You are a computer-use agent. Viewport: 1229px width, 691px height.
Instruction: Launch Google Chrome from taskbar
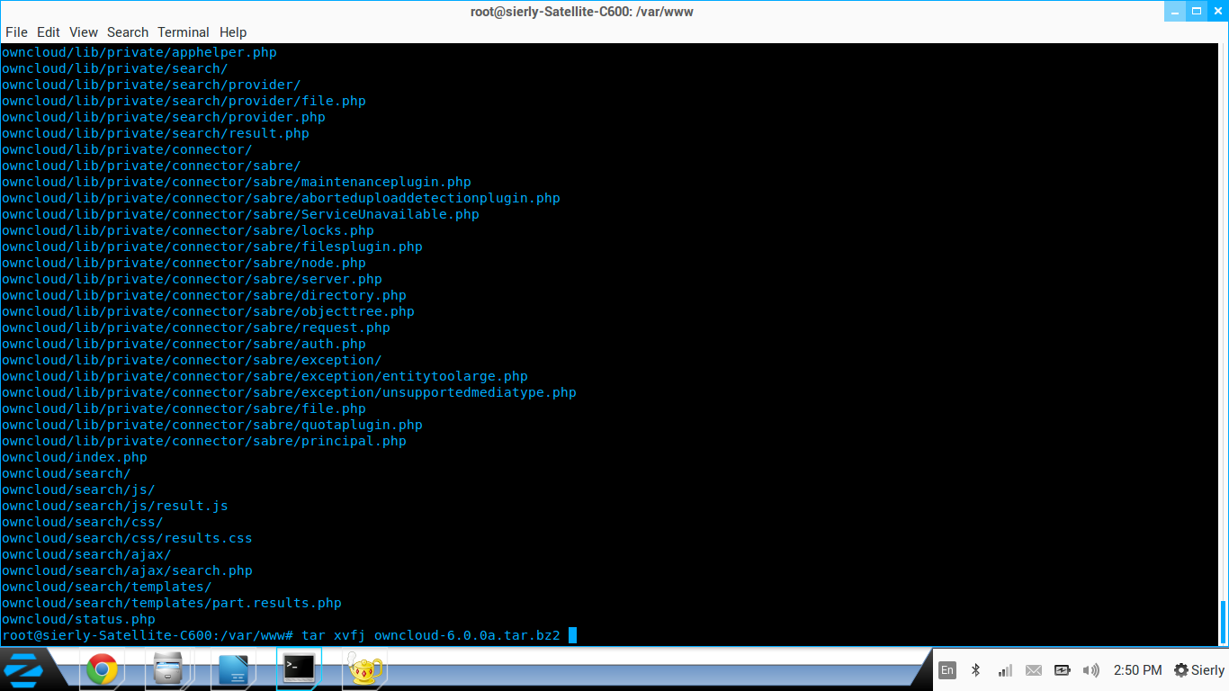102,670
